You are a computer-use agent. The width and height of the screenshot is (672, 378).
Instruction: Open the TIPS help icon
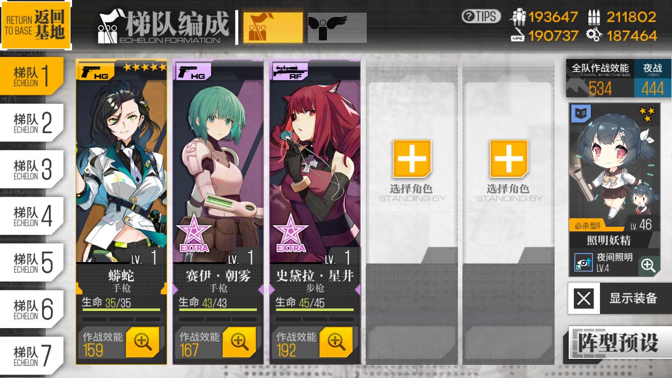(x=481, y=16)
